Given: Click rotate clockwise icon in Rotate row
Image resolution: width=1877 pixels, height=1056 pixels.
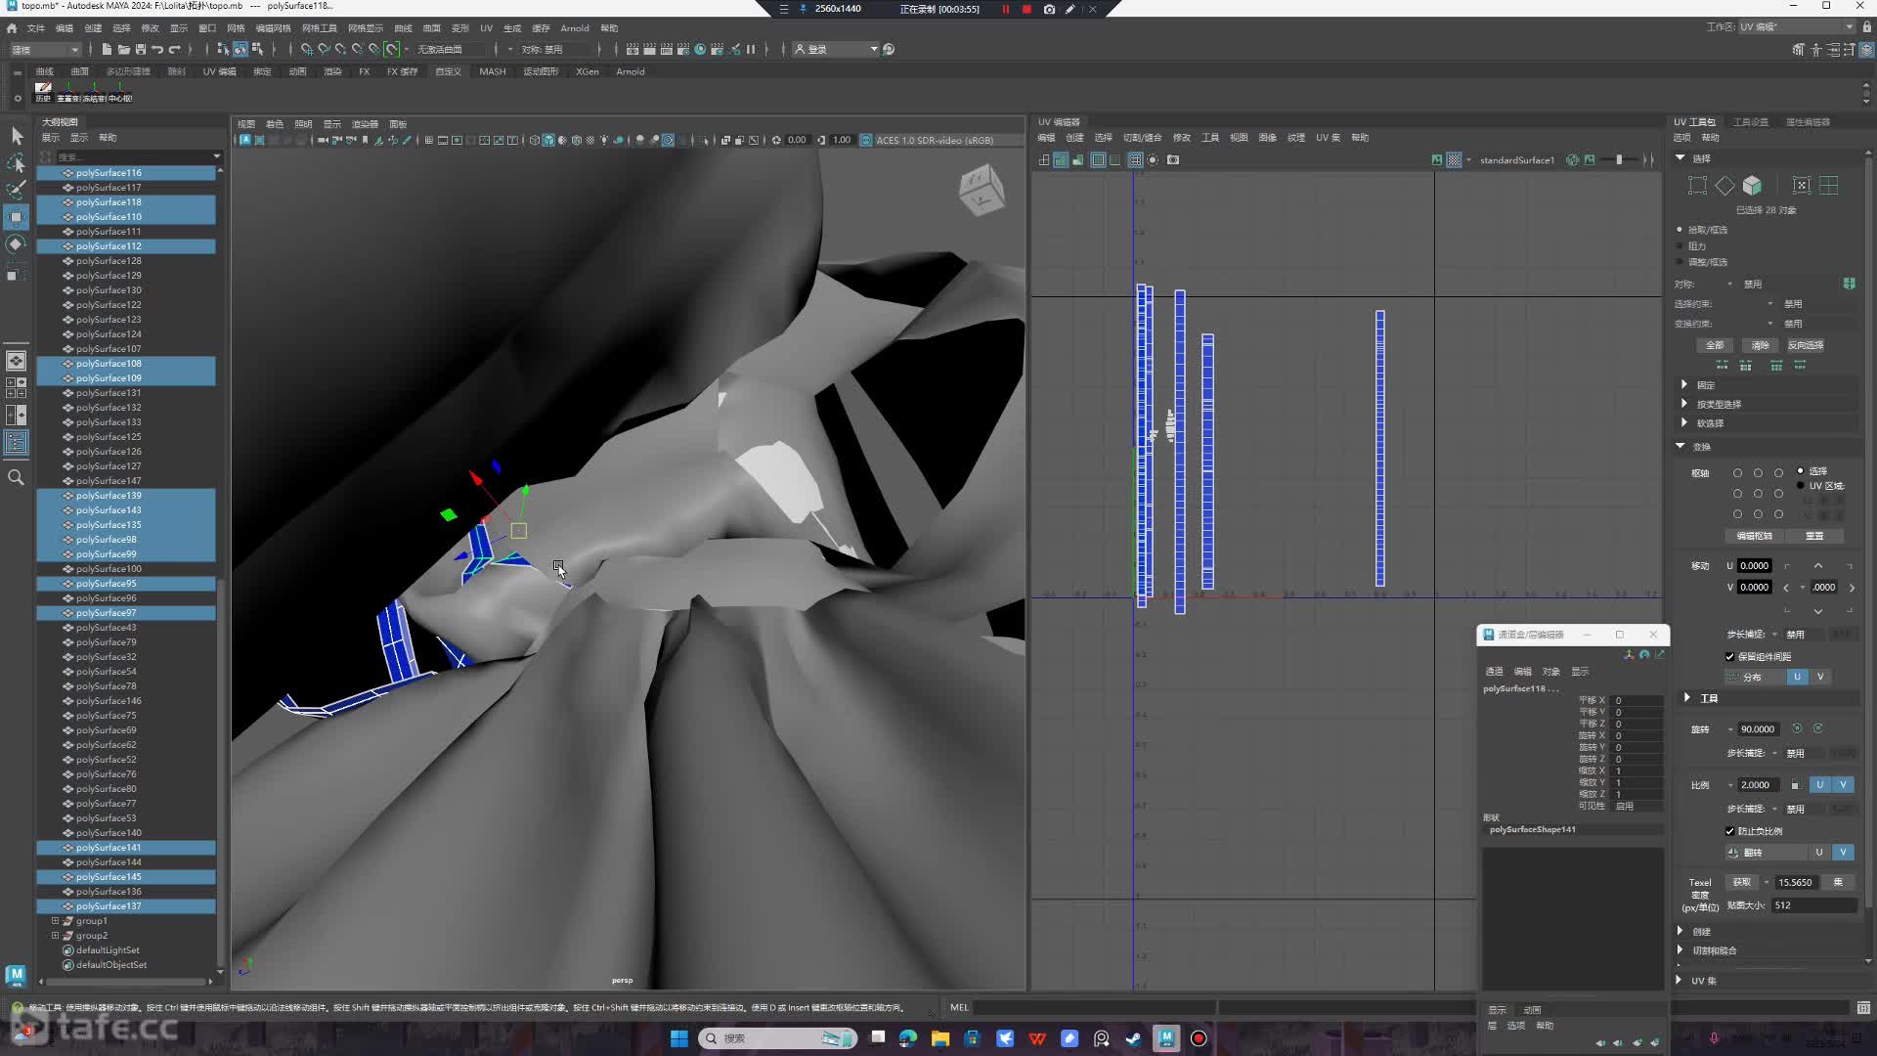Looking at the screenshot, I should pyautogui.click(x=1818, y=728).
